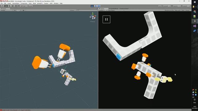Open the Custom menu
This screenshot has width=198, height=111.
click(46, 3)
